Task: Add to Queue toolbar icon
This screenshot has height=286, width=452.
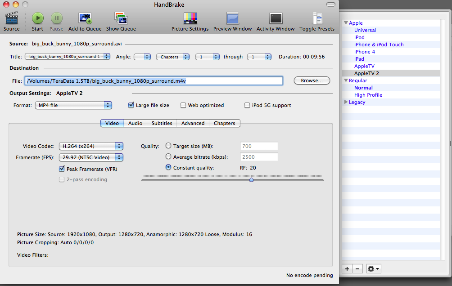Action: [85, 18]
